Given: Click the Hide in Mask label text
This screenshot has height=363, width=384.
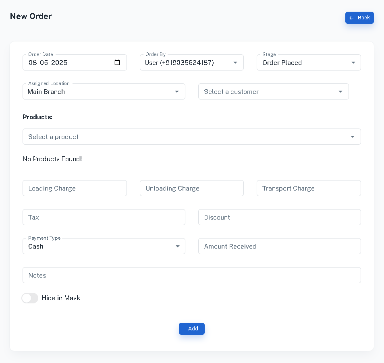Looking at the screenshot, I should click(61, 298).
